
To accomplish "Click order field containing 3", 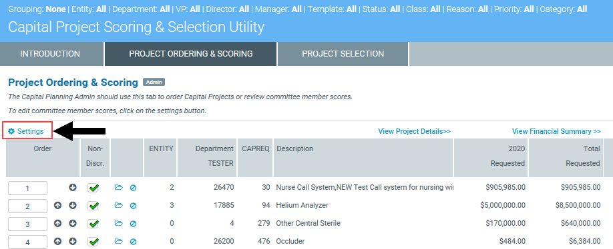I will coord(27,224).
